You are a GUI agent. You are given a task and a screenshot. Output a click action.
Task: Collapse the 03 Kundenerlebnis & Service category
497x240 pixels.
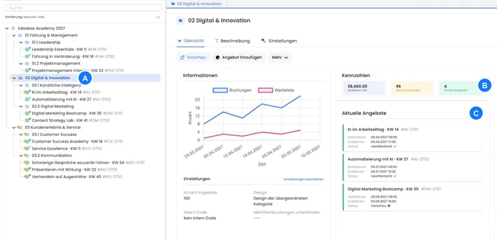click(x=14, y=127)
